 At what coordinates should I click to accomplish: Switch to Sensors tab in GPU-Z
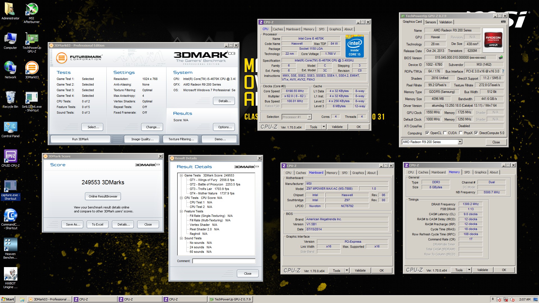point(430,22)
